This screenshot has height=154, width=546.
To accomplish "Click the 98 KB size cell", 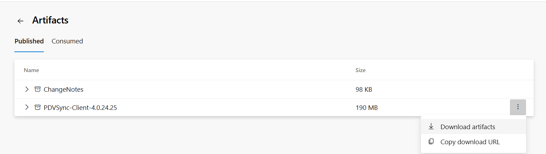I will pos(364,90).
